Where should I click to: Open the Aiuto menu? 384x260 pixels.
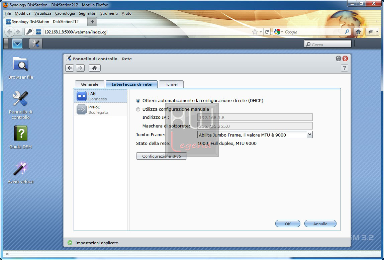point(127,13)
